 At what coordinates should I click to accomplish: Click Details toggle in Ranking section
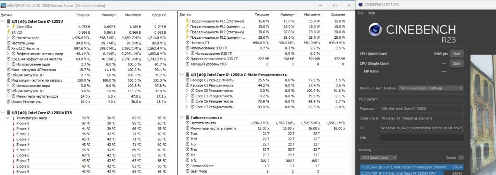(x=461, y=158)
